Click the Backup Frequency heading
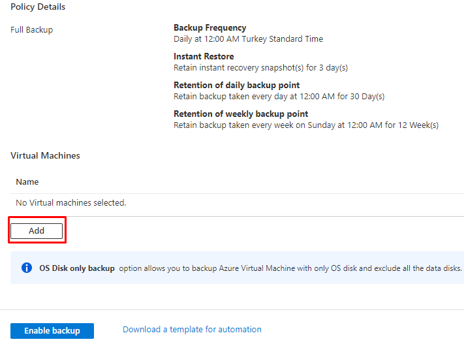This screenshot has width=464, height=346. [209, 28]
